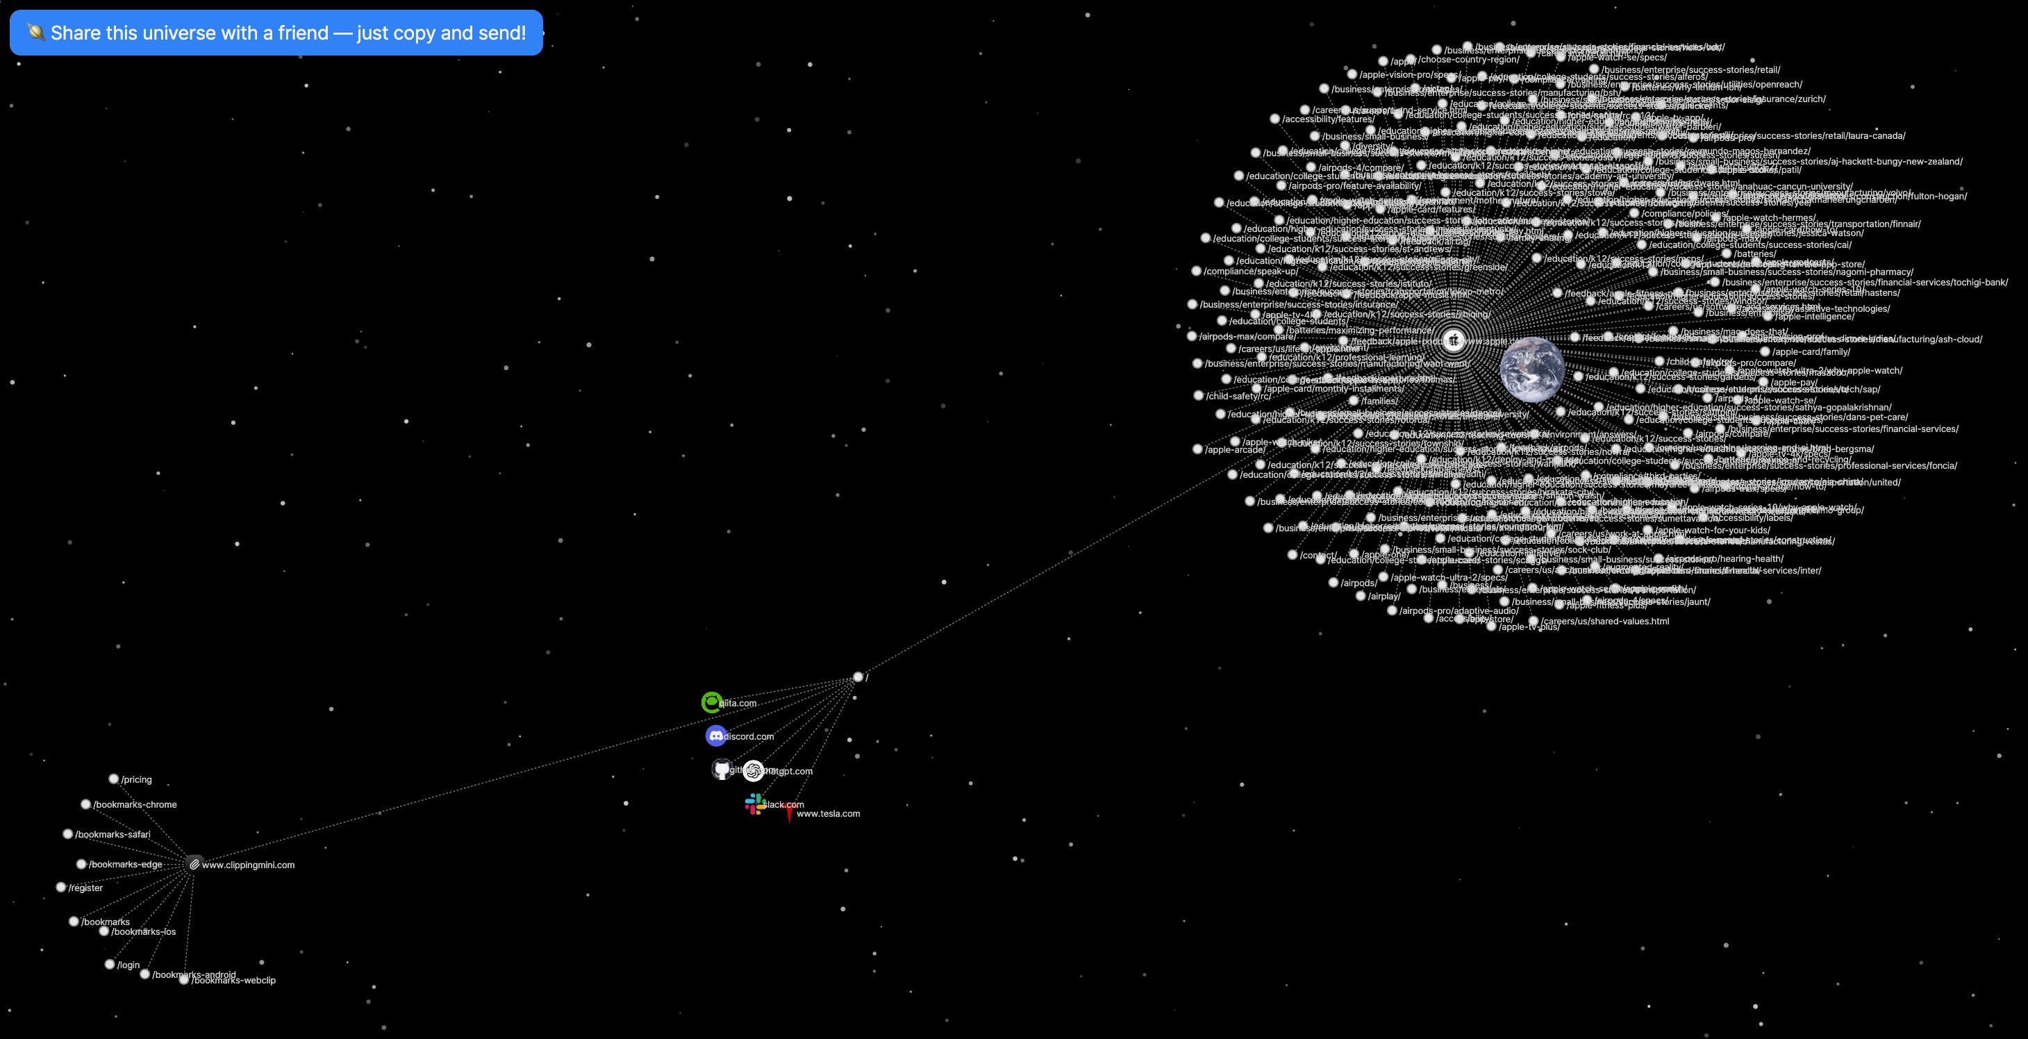
Task: Click the GitHub octocat icon node
Action: 721,769
